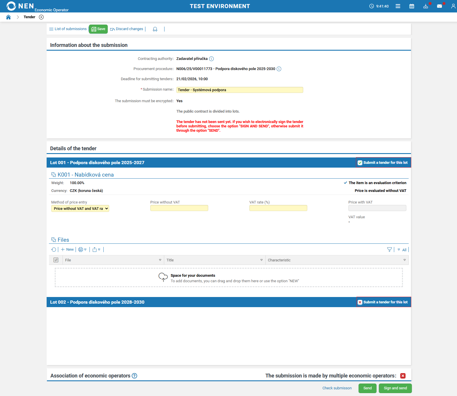The height and width of the screenshot is (396, 457).
Task: Open the print options dropdown
Action: (x=83, y=250)
